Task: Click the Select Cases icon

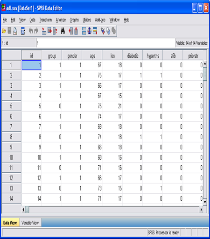Action: coord(95,31)
